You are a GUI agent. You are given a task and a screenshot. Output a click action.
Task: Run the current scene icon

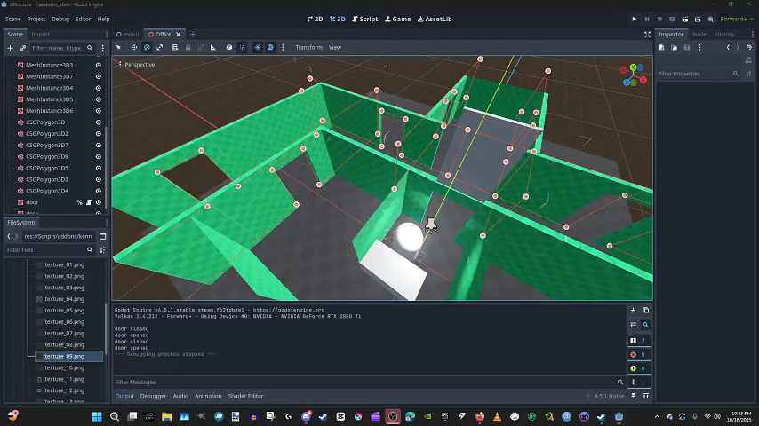point(685,19)
